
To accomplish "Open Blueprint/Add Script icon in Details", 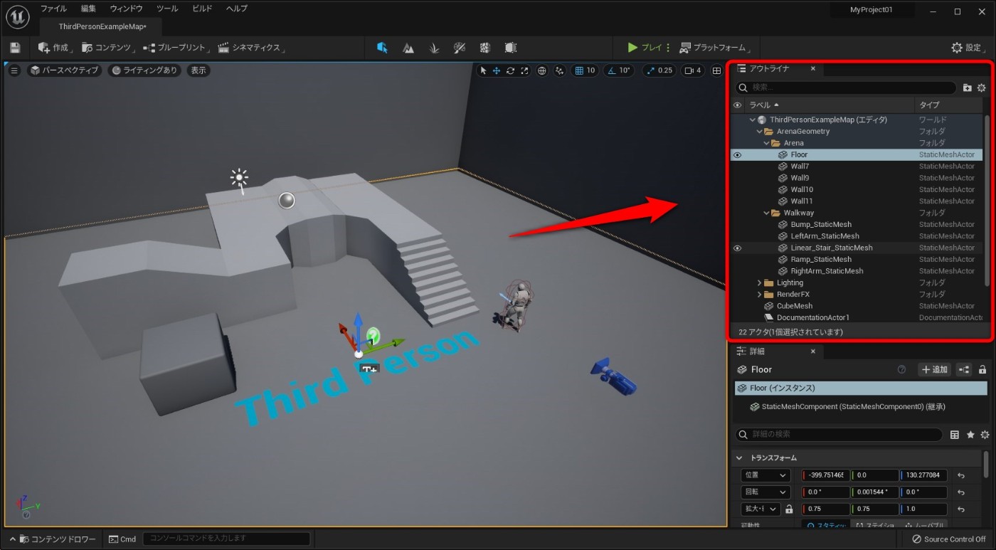I will tap(964, 369).
